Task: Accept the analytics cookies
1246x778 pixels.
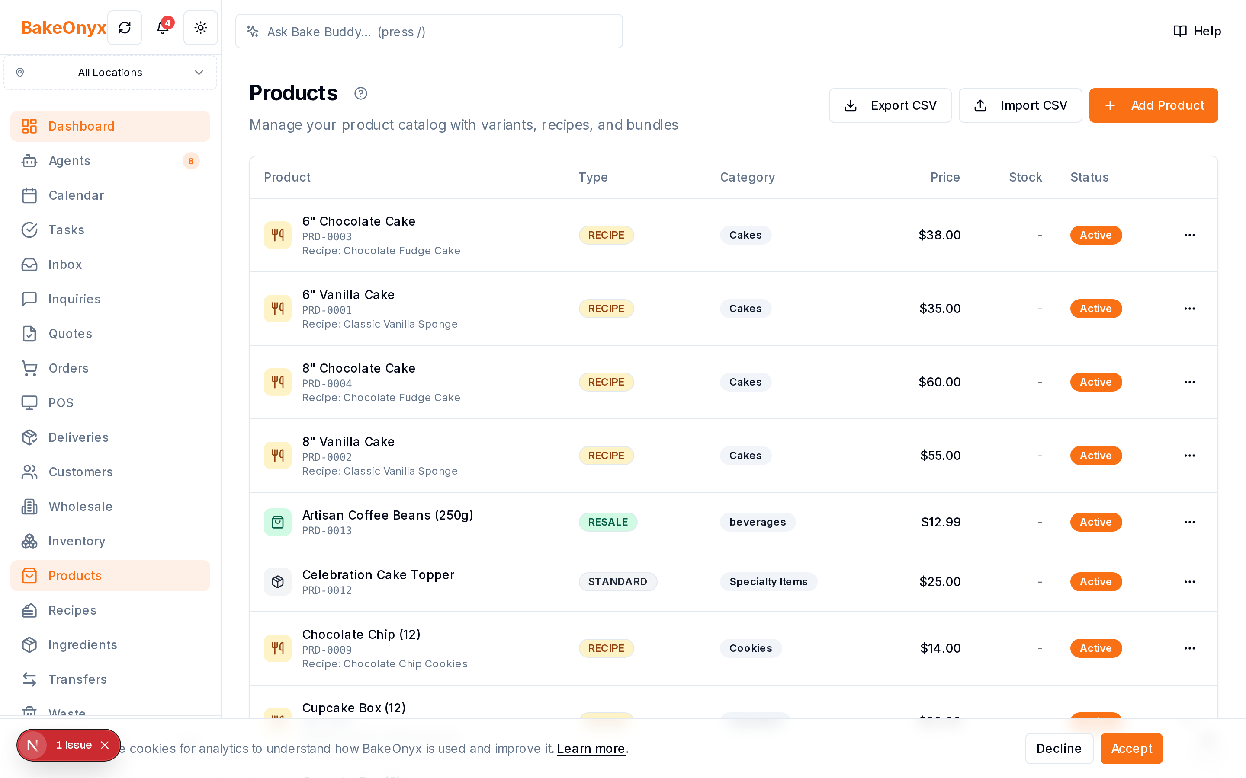Action: pyautogui.click(x=1131, y=749)
